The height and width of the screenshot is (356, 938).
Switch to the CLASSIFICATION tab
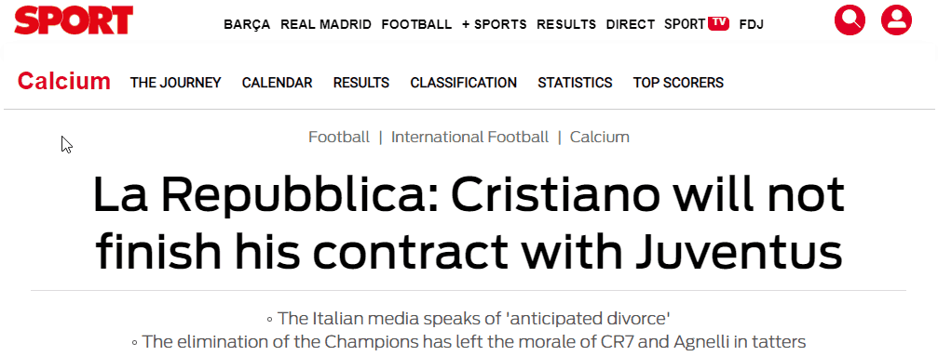pos(464,83)
